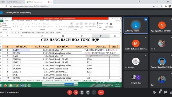Open the FORMULAS ribbon tab

(29, 21)
